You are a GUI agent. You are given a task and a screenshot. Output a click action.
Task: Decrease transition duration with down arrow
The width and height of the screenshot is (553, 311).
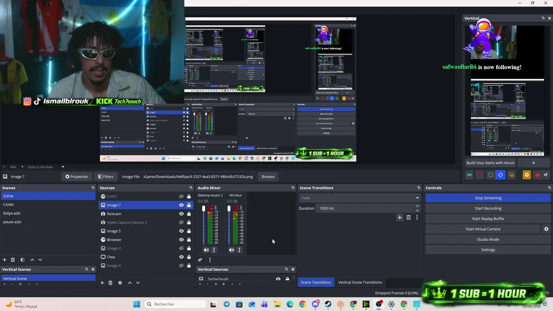click(x=417, y=210)
